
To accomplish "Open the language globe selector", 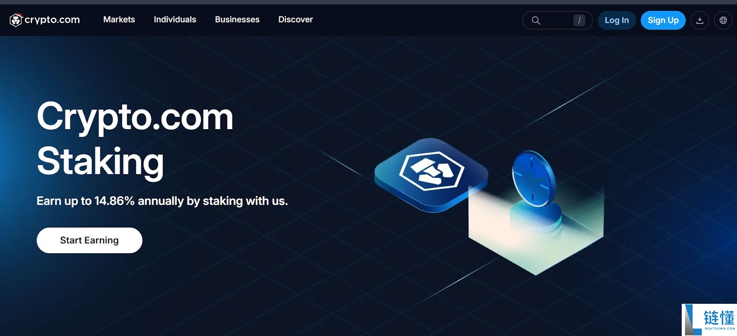I will pyautogui.click(x=723, y=20).
